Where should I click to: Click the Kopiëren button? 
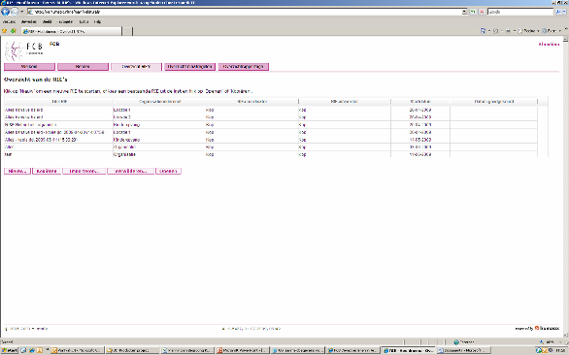coord(47,171)
